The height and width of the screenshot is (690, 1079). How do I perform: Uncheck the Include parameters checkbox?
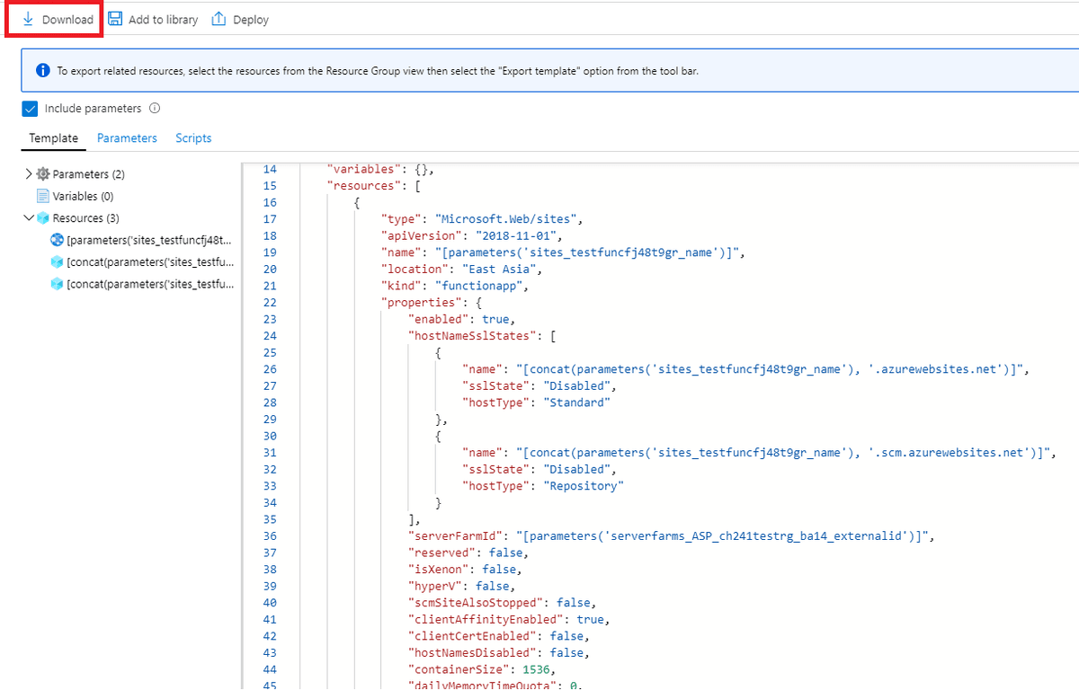30,109
